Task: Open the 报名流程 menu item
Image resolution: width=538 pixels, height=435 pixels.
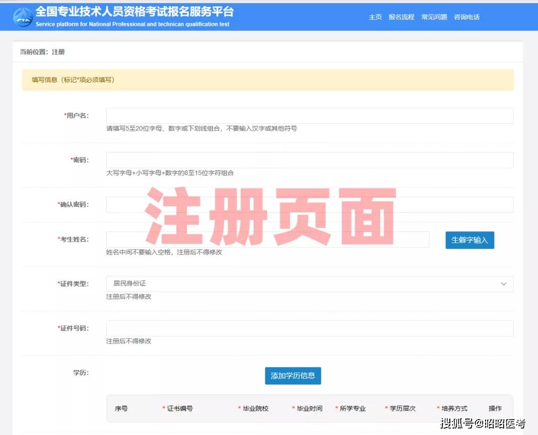Action: click(401, 17)
